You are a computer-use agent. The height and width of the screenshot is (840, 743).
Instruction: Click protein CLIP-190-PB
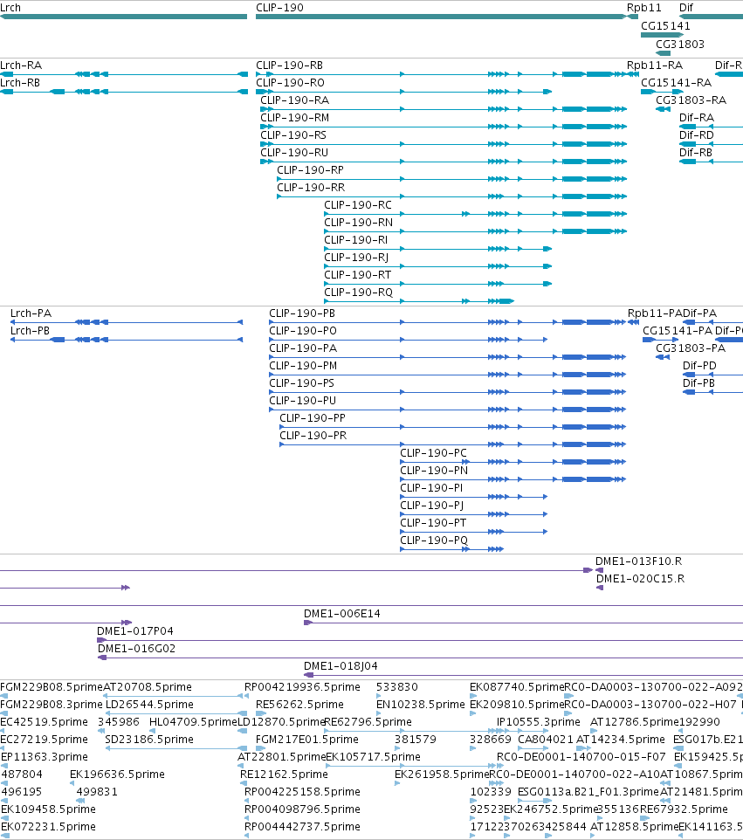tap(302, 313)
